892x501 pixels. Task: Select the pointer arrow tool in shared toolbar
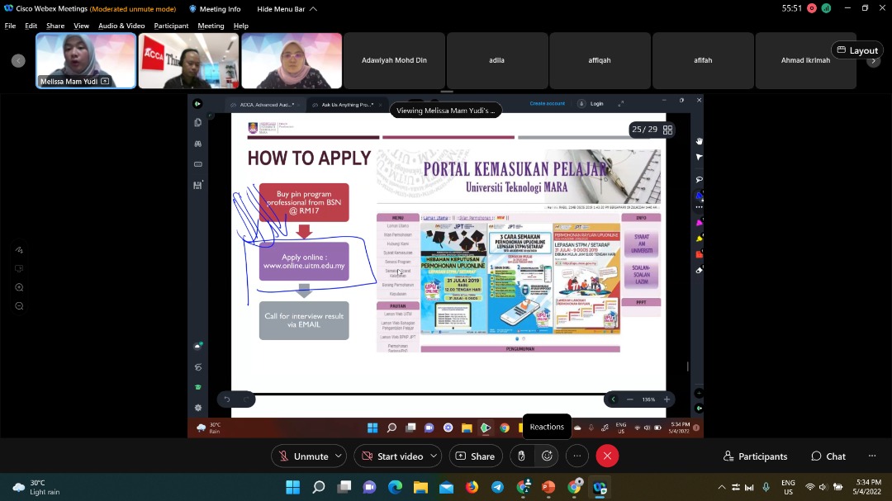click(x=700, y=157)
